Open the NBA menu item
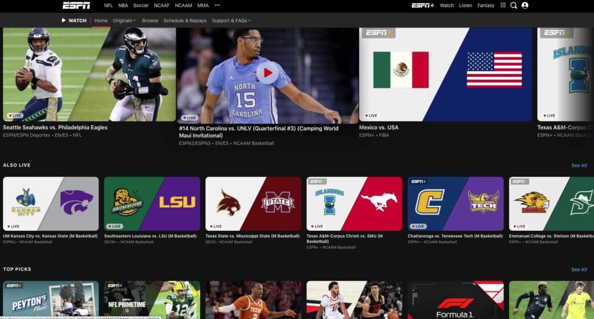594x319 pixels. 123,5
